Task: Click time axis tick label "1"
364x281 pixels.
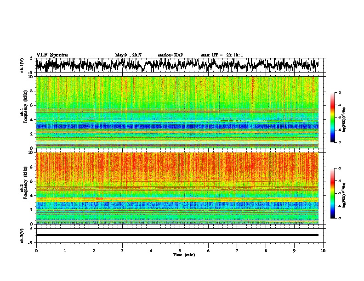Action: (65, 251)
